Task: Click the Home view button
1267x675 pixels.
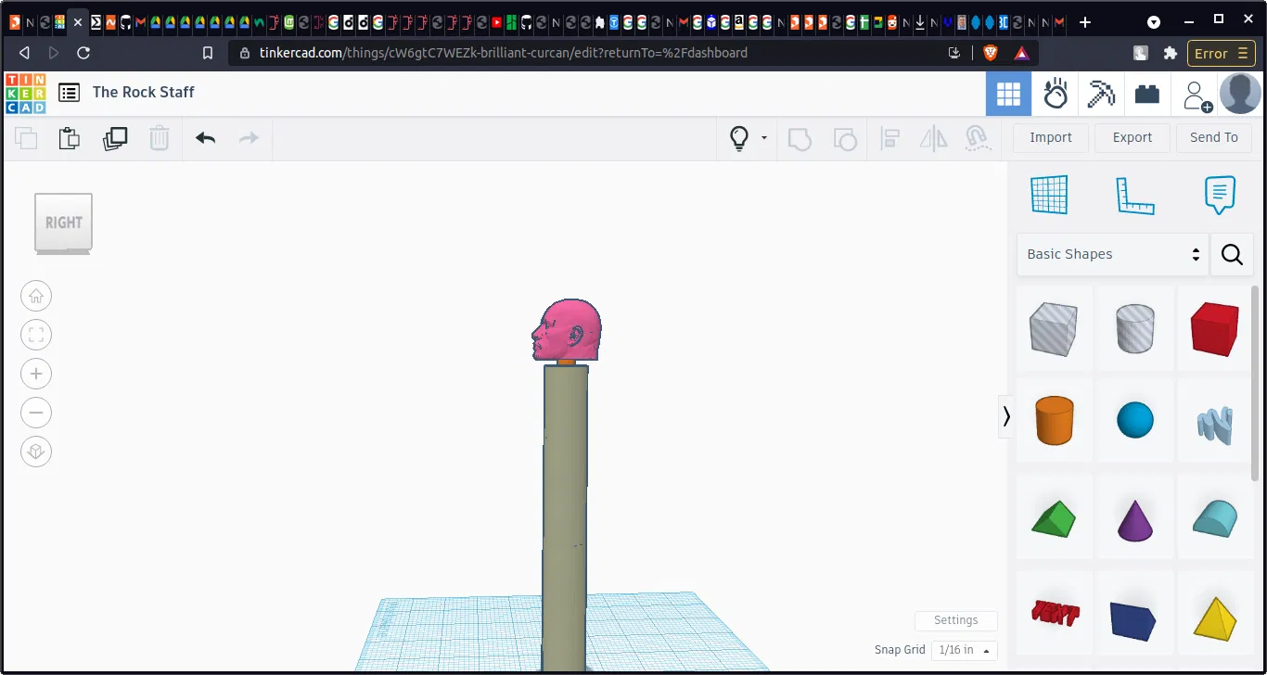Action: point(36,297)
